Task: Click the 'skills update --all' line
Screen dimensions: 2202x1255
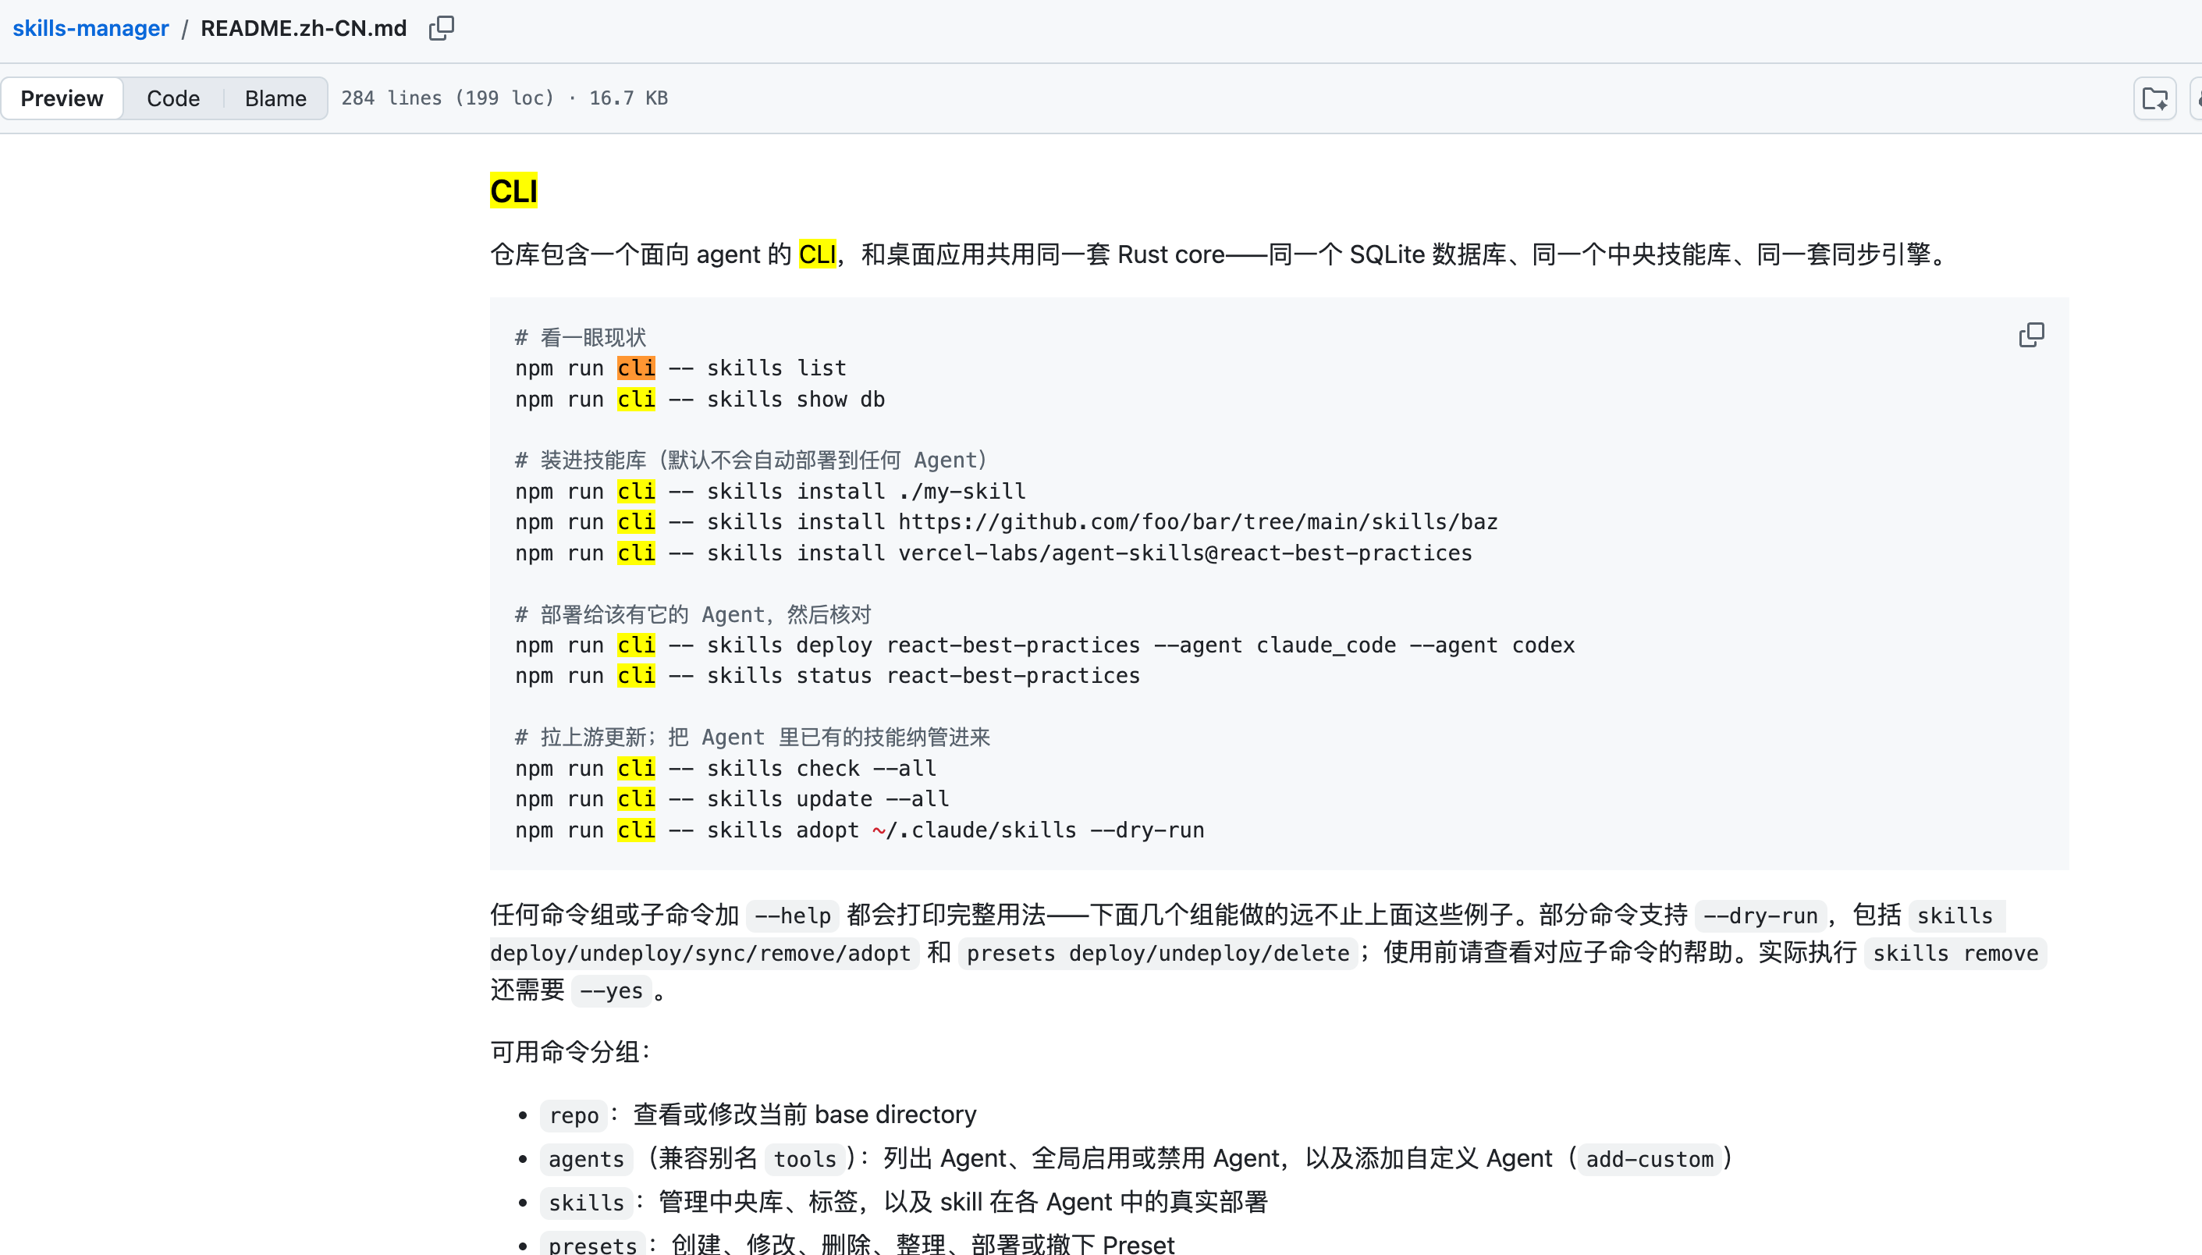Action: pyautogui.click(x=732, y=799)
